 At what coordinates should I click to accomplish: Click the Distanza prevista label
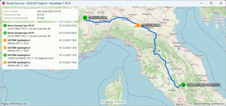click(x=12, y=15)
